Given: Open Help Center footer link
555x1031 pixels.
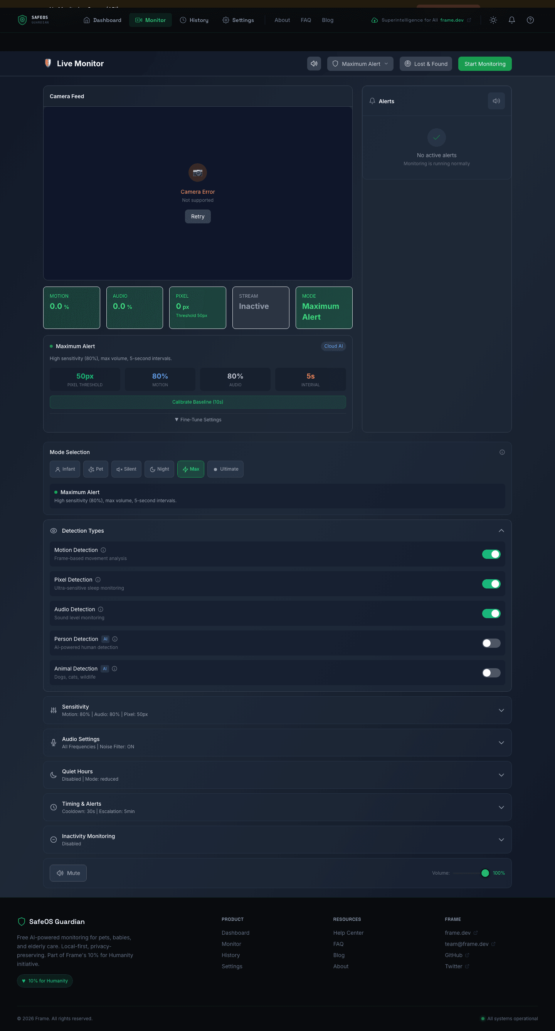Looking at the screenshot, I should click(x=348, y=932).
